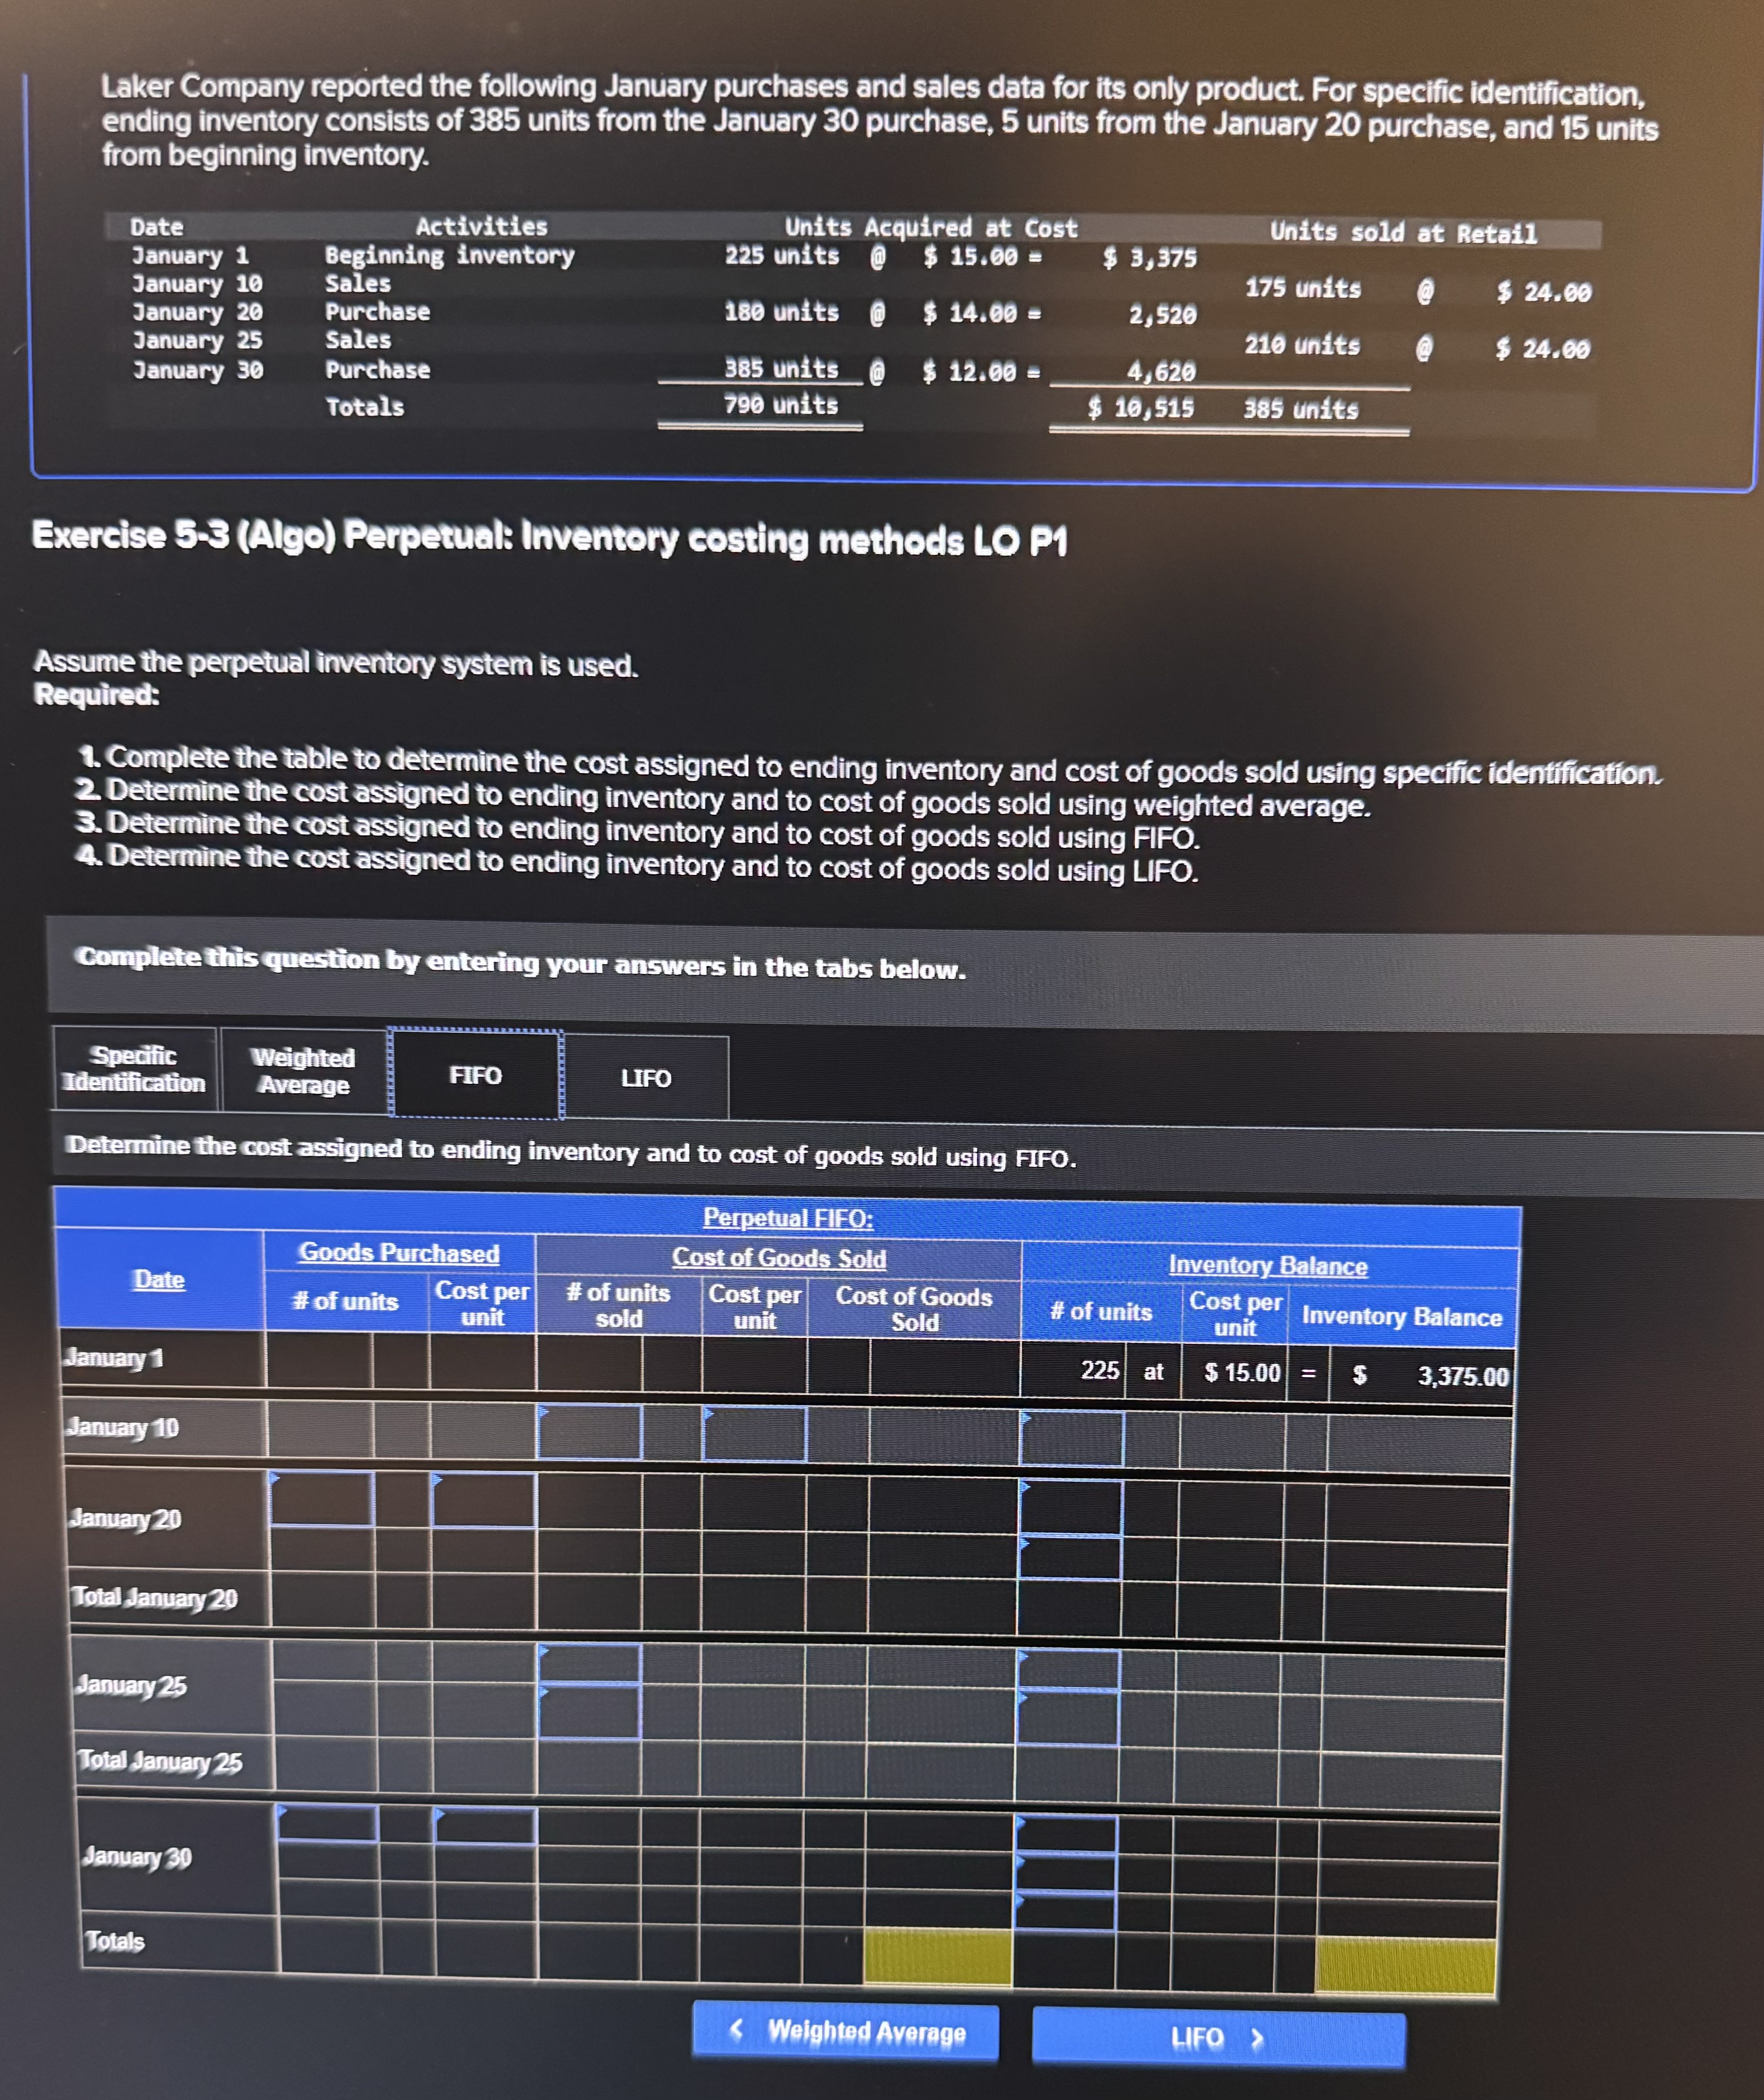Screen dimensions: 1764x2100
Task: Click the previous Weighted Average button
Action: tap(846, 2031)
